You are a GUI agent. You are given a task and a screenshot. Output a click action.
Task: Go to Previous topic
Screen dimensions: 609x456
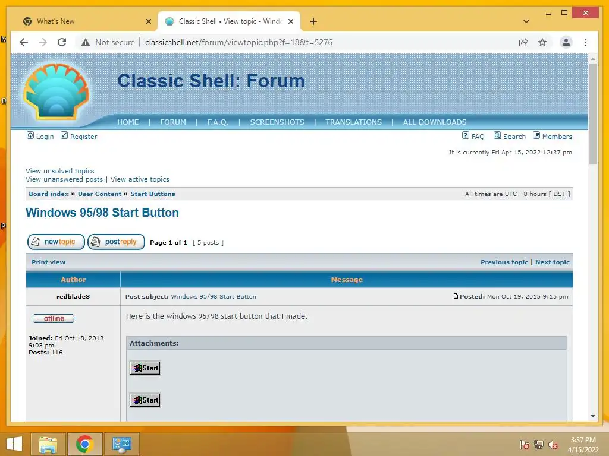pyautogui.click(x=504, y=262)
